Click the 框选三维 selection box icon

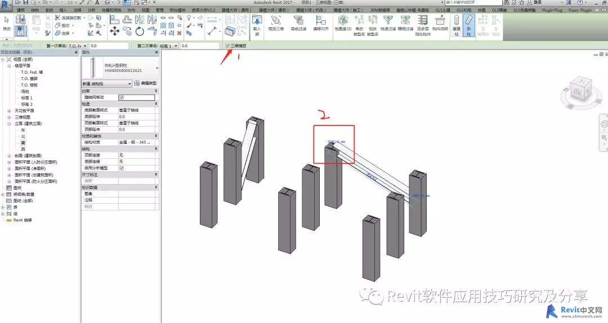tap(276, 23)
